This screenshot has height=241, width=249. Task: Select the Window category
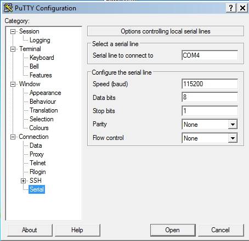(30, 84)
